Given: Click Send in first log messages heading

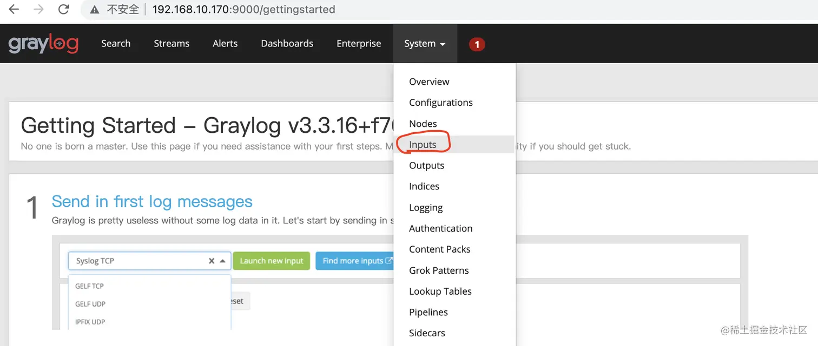Looking at the screenshot, I should click(152, 201).
